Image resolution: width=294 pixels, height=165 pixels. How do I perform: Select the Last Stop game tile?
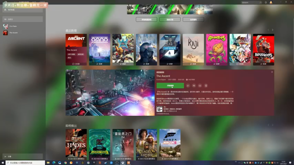coord(170,49)
